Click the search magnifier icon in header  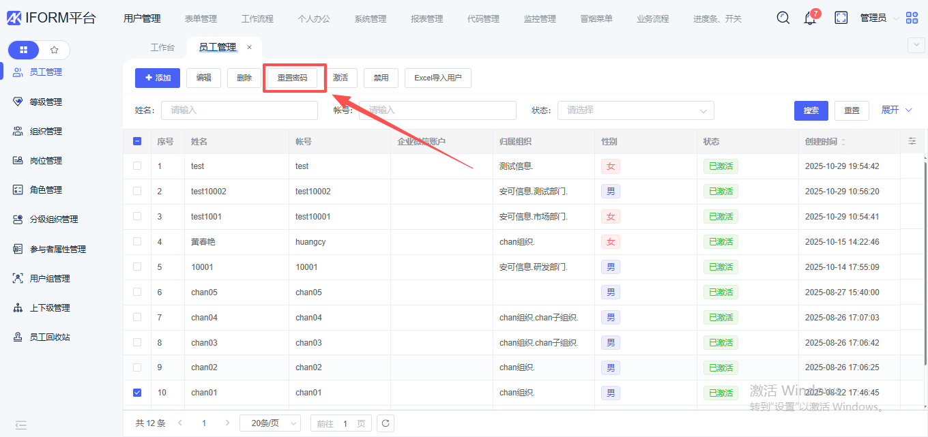click(x=783, y=18)
